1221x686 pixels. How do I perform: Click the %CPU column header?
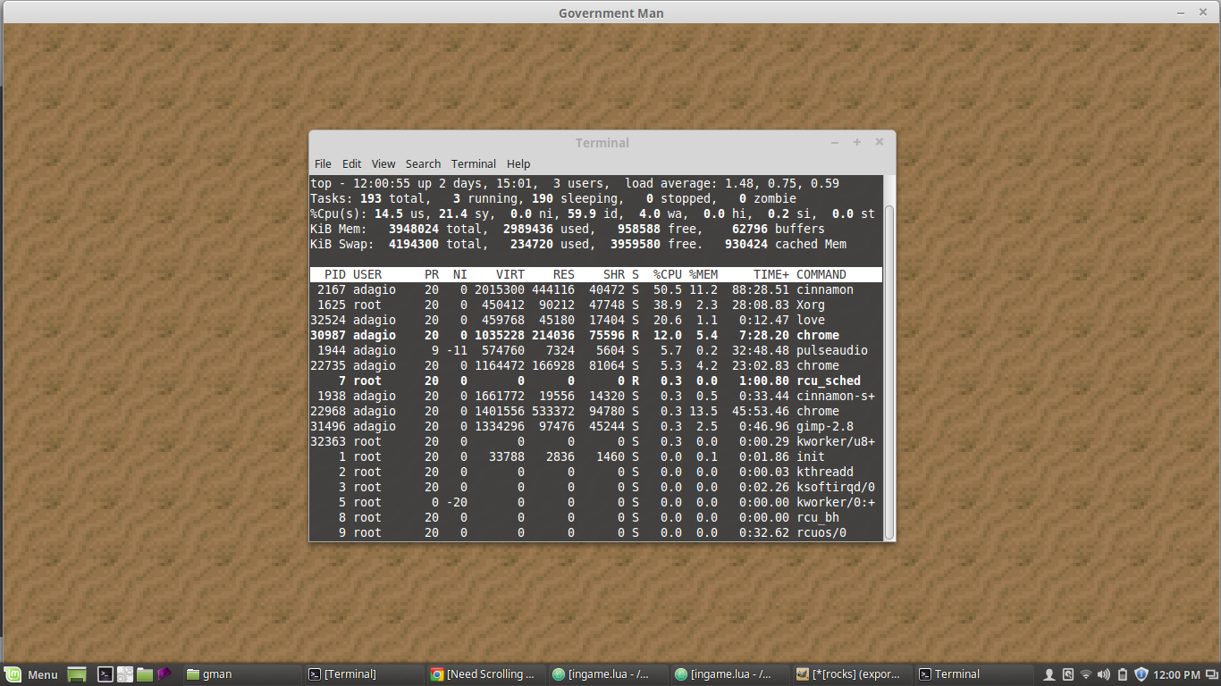668,274
